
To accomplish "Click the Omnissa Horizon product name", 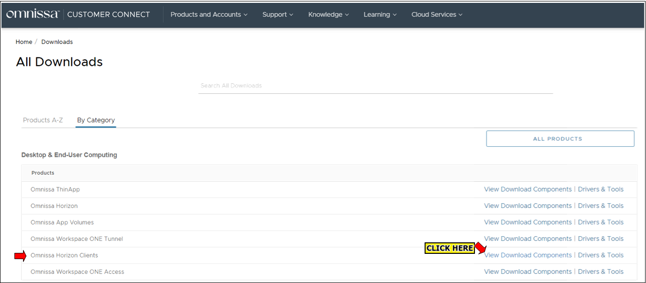I will click(54, 206).
